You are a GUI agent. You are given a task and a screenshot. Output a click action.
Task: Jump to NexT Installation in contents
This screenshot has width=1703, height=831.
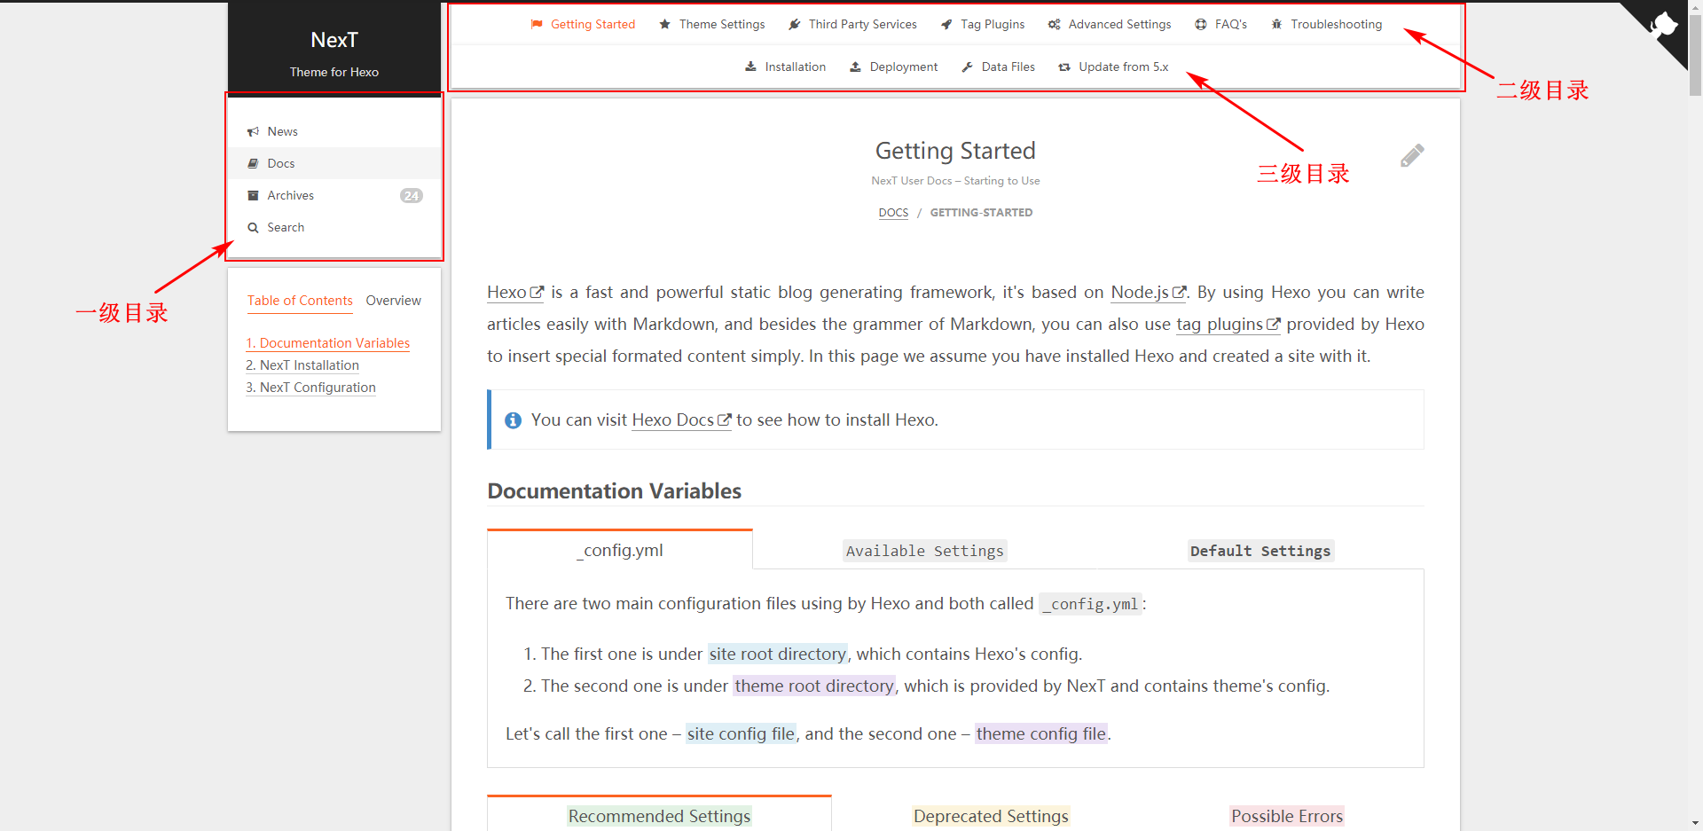[x=302, y=365]
